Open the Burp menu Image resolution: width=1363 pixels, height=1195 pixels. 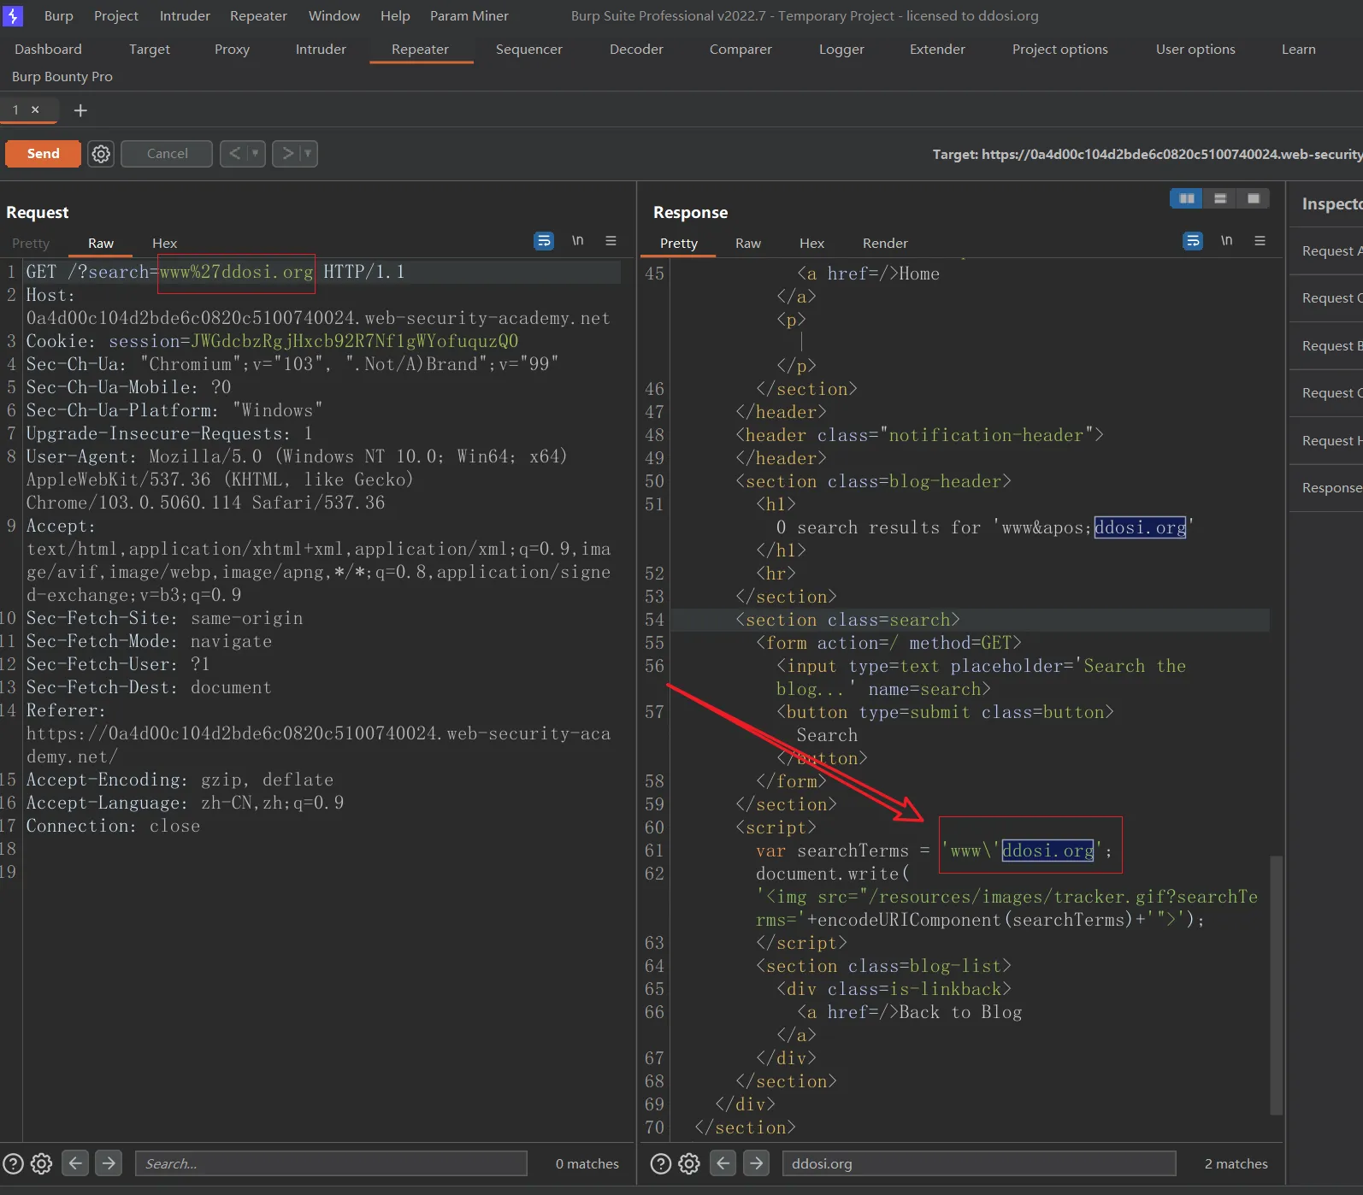pyautogui.click(x=59, y=15)
